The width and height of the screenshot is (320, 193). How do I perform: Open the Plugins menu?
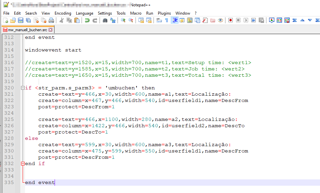(164, 13)
